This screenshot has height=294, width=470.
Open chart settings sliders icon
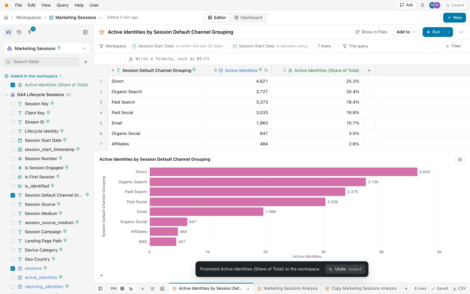coord(460,159)
